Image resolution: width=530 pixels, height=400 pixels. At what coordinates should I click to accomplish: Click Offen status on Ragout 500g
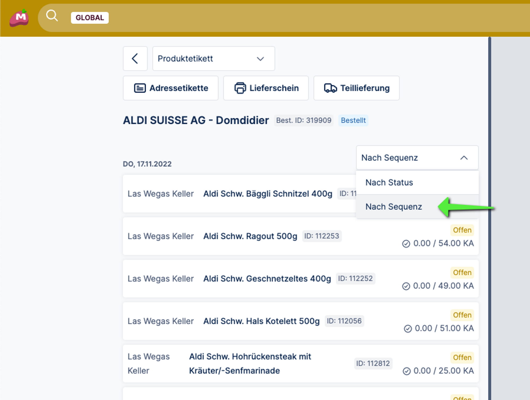click(x=462, y=230)
